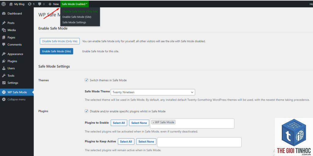Open Comments label in sidebar
Image resolution: width=313 pixels, height=156 pixels.
tap(15, 44)
